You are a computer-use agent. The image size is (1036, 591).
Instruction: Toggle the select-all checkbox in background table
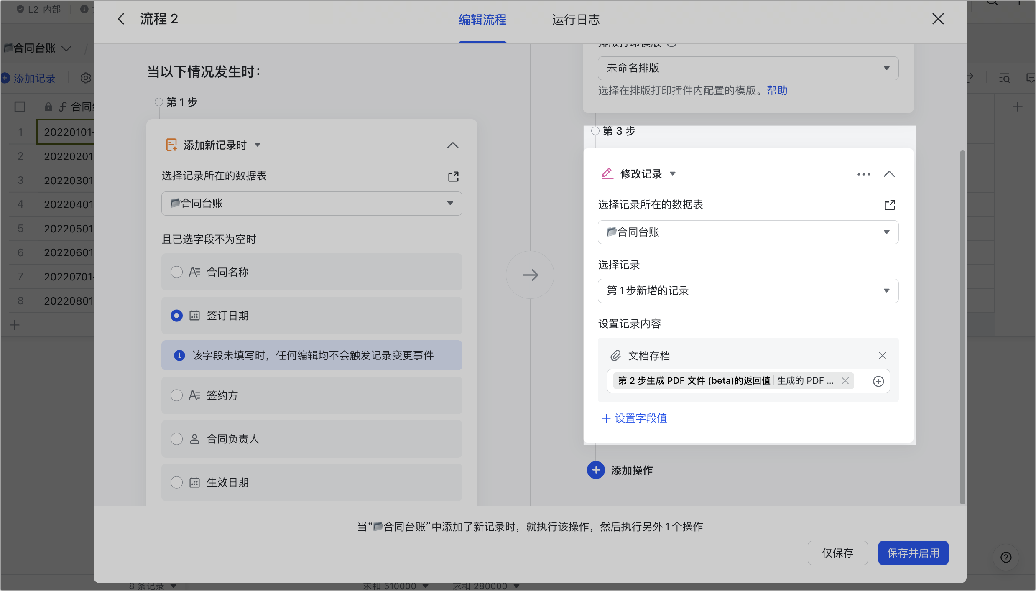tap(20, 107)
